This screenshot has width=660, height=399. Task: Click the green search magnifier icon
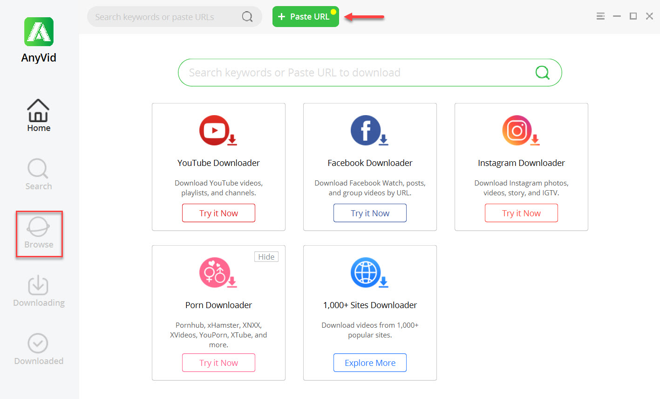click(542, 73)
